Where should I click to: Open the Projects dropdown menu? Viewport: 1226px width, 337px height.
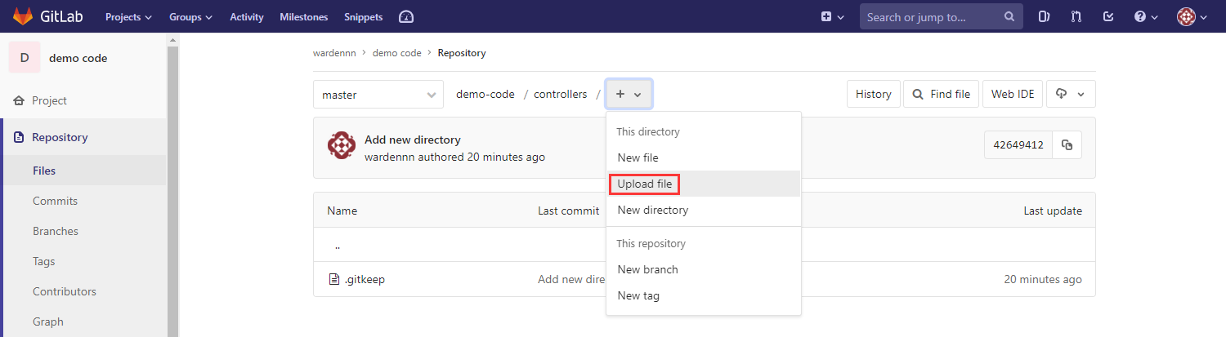(128, 16)
